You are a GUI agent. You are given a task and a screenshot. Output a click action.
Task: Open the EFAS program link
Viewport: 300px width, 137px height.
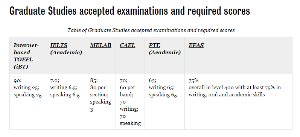[x=196, y=45]
